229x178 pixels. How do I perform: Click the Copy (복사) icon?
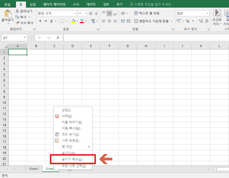click(x=17, y=17)
